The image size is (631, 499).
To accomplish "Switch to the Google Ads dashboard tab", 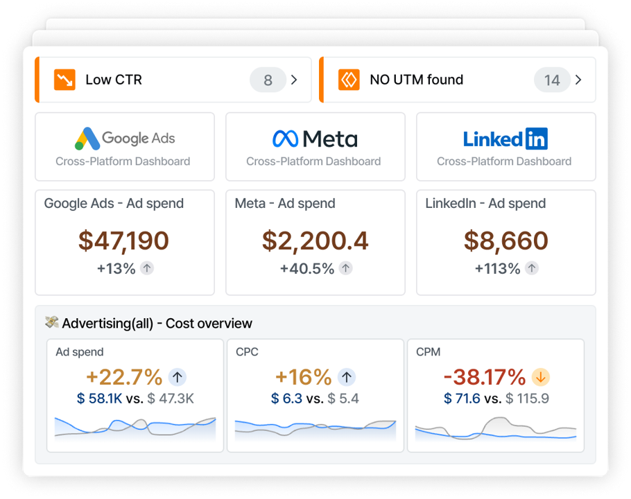I will tap(123, 146).
